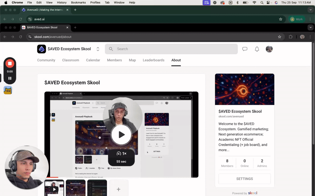Close the AvenueD tab in back window
This screenshot has height=196, width=315.
[67, 10]
